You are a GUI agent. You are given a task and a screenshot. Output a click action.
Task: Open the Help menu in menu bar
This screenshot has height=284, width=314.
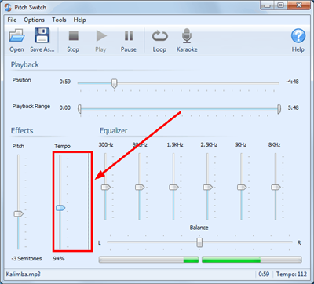[79, 20]
